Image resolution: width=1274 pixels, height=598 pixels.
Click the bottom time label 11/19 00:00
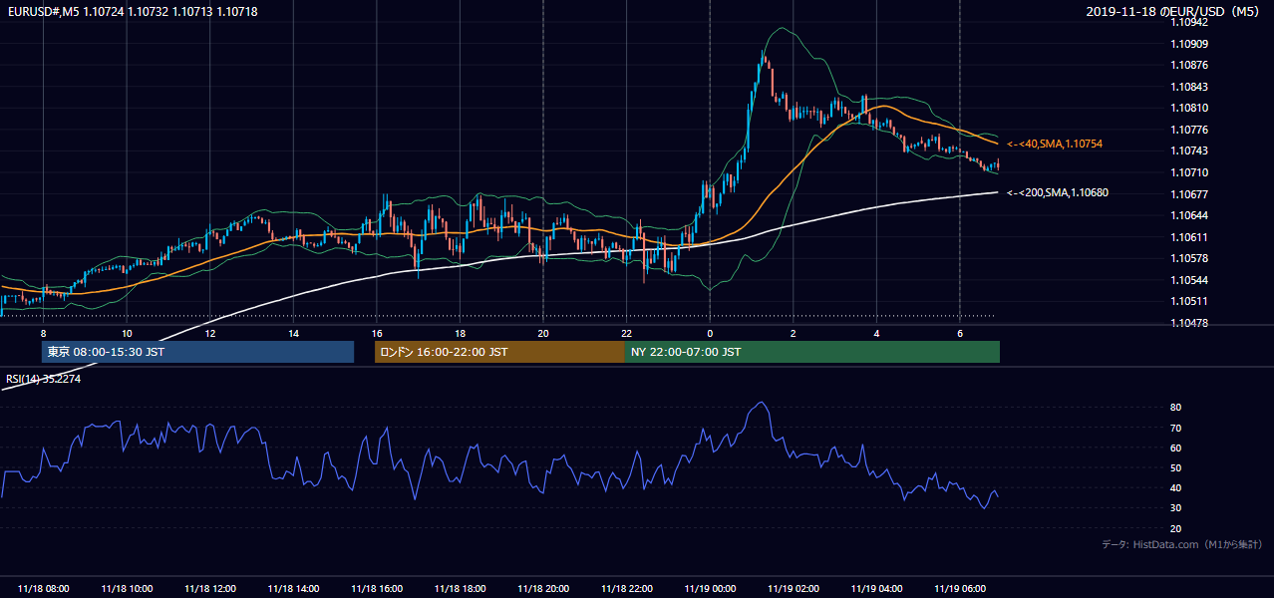coord(711,588)
